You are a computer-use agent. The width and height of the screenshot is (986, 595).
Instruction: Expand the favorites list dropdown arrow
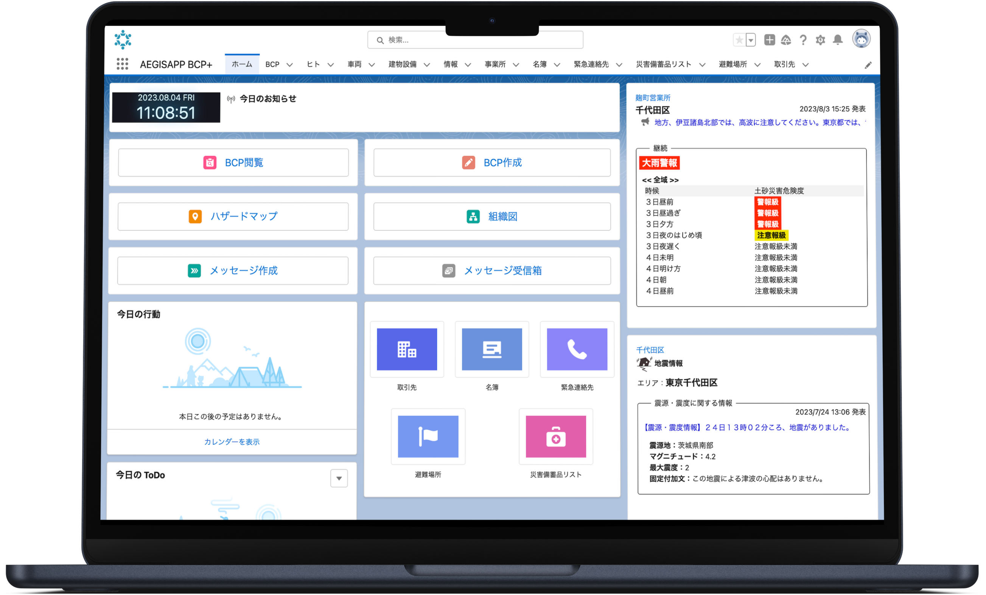pos(751,40)
